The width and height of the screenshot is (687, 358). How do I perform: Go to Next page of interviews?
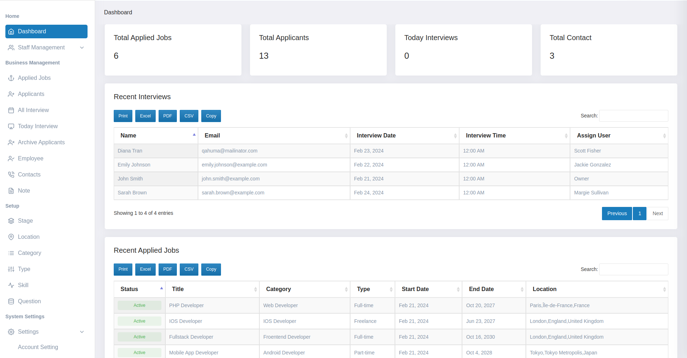point(657,213)
